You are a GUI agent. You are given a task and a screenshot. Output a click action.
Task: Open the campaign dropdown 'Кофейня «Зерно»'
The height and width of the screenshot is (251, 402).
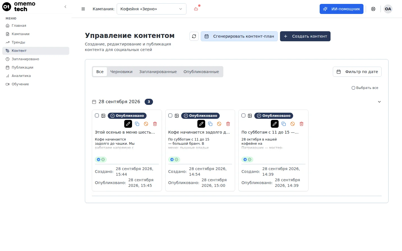[152, 9]
